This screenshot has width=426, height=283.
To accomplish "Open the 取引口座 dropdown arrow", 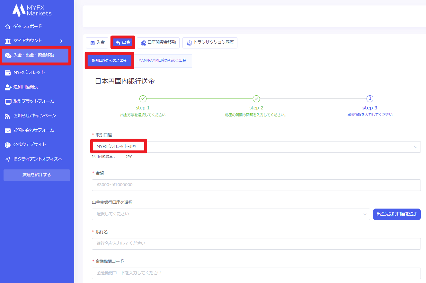I will (416, 147).
